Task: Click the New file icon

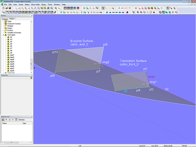Action: pos(3,8)
